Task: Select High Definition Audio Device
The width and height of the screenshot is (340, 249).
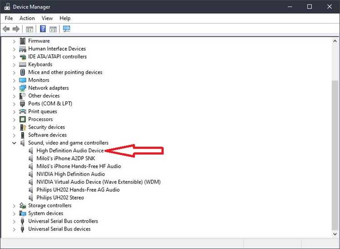Action: coord(70,151)
